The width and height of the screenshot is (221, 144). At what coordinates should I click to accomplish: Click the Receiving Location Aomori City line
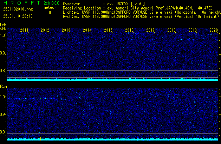tap(138, 8)
